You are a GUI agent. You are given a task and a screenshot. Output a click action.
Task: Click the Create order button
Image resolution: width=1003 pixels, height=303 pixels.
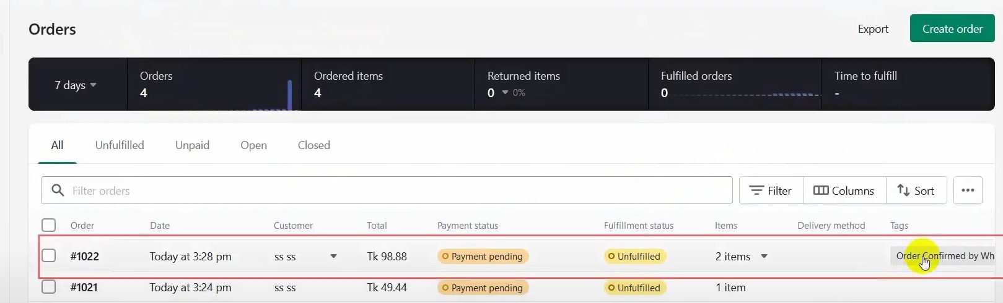952,29
